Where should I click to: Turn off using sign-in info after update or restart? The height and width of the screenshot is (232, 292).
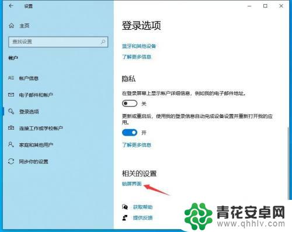click(x=130, y=133)
